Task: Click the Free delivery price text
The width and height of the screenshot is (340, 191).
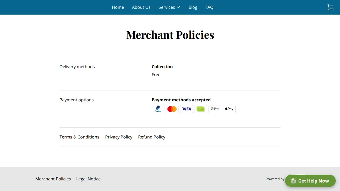Action: [156, 75]
